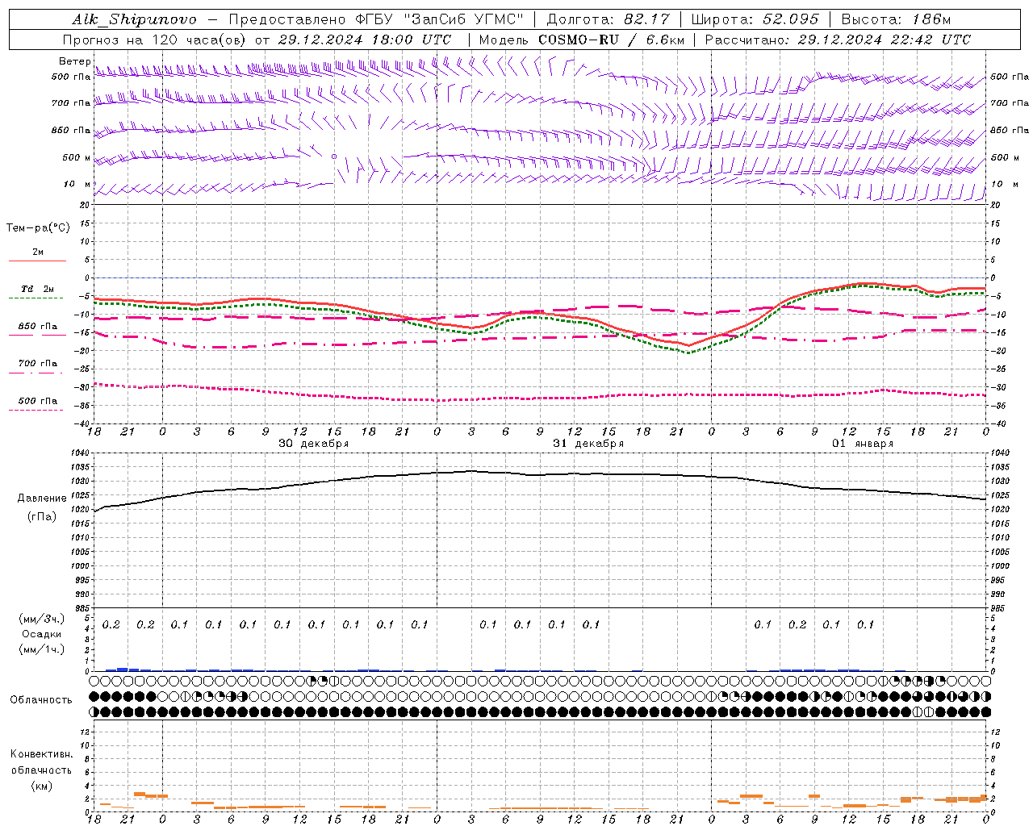Viewport: 1033px width, 826px height.
Task: Select the latitude value "Широта: 52.095"
Action: click(x=755, y=19)
